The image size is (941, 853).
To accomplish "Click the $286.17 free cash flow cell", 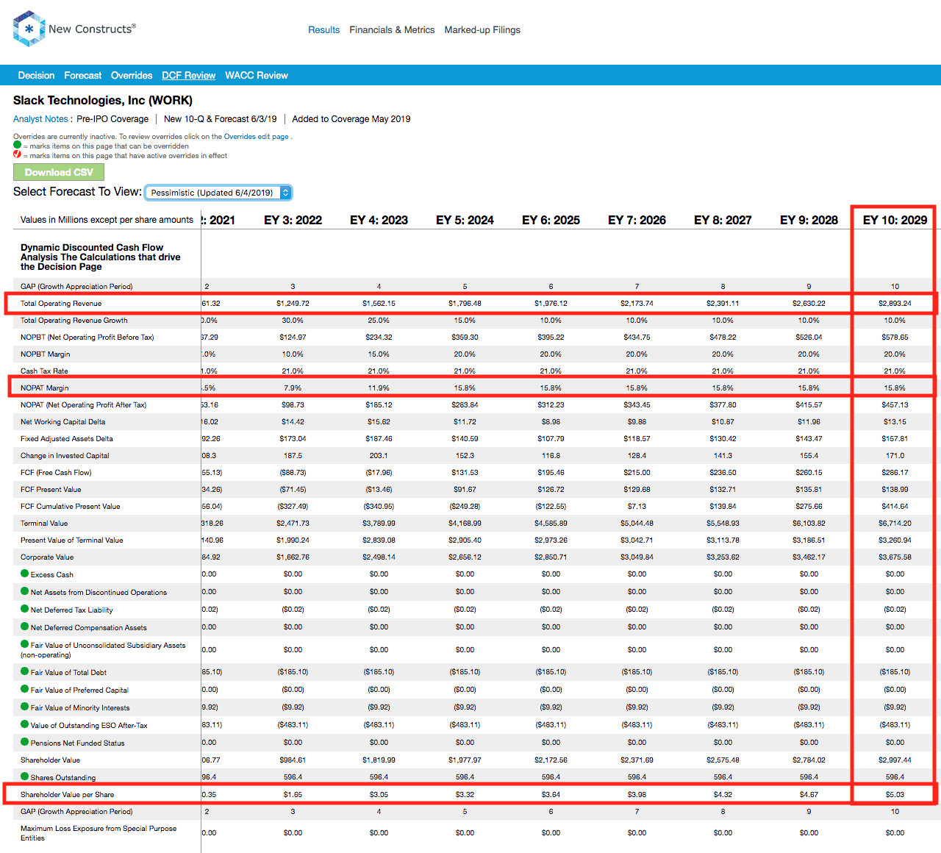I will click(x=895, y=473).
